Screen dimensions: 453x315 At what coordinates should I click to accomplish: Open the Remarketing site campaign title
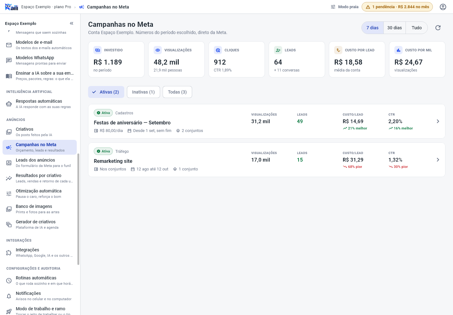coord(113,161)
